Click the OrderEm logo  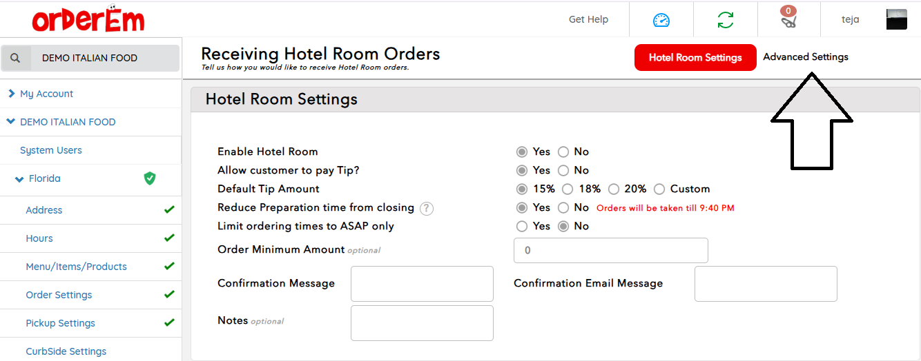tap(88, 19)
